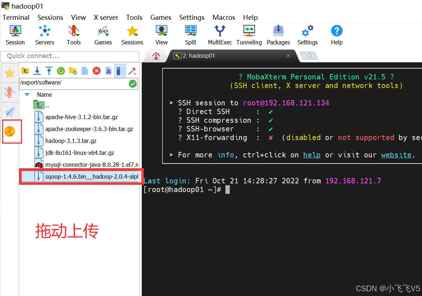The image size is (422, 296).
Task: Open the Sessions menu
Action: pyautogui.click(x=50, y=17)
